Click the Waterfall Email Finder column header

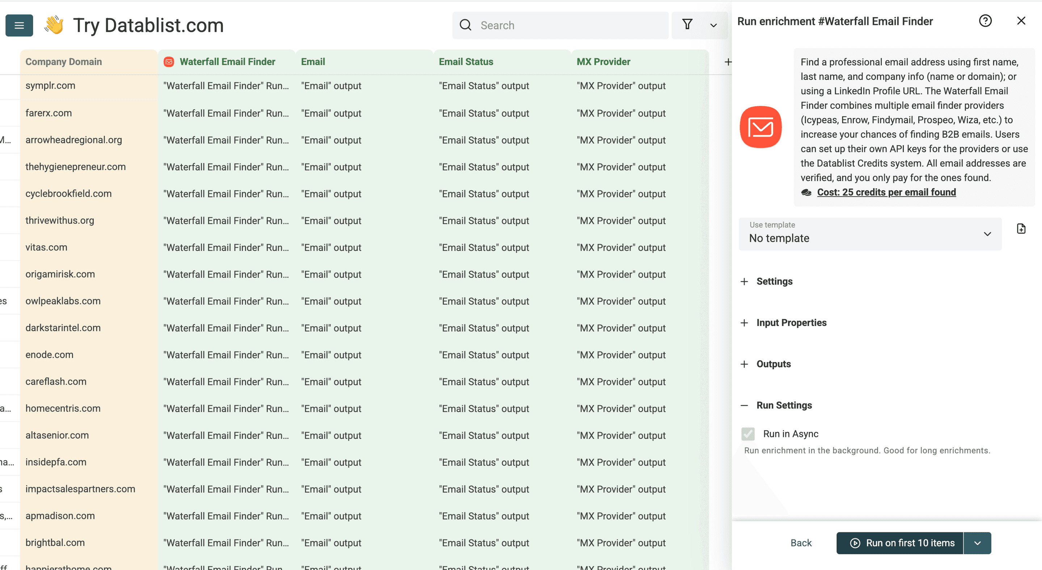coord(226,62)
